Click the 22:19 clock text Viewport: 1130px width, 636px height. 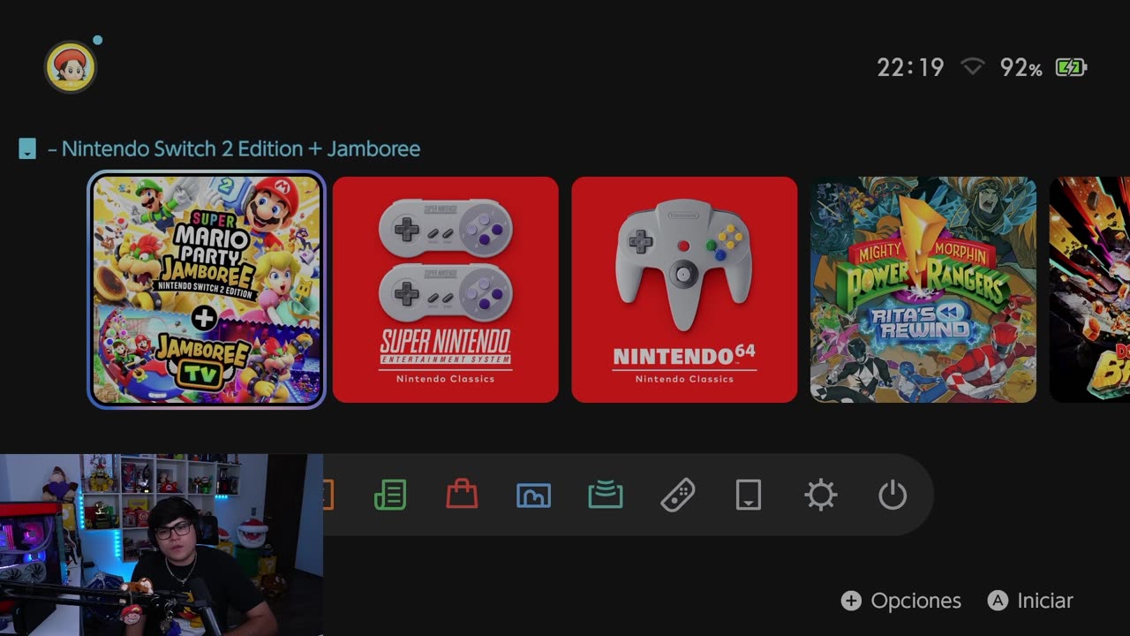(910, 67)
